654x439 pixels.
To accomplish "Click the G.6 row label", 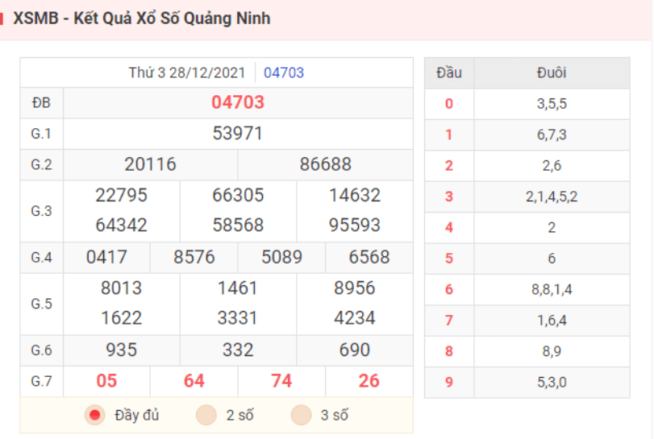I will (41, 350).
